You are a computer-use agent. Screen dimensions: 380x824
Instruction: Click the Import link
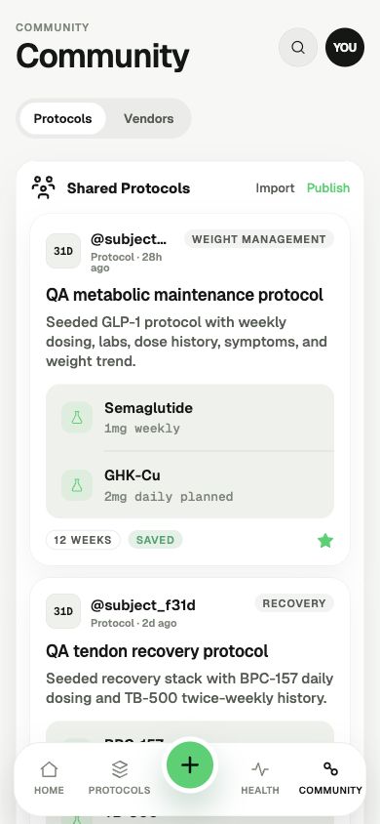[x=275, y=188]
